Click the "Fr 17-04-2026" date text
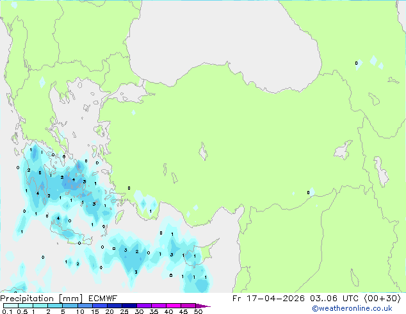 click(x=268, y=299)
